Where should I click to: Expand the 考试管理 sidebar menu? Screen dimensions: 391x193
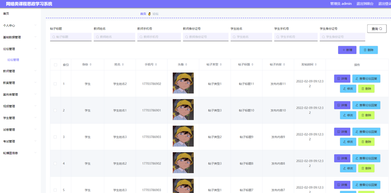pyautogui.click(x=19, y=142)
